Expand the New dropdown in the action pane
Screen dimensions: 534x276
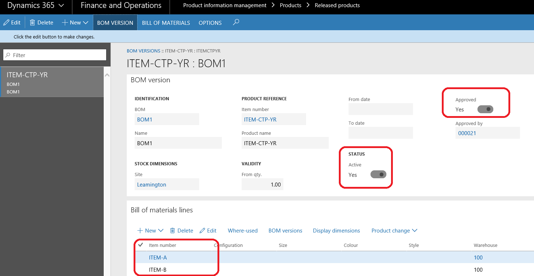click(86, 22)
